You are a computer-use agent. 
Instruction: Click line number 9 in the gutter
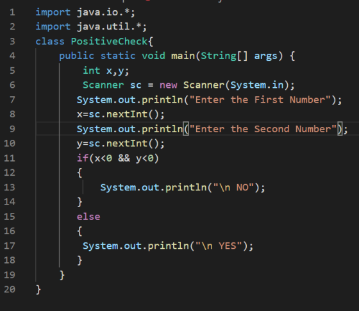pos(12,129)
